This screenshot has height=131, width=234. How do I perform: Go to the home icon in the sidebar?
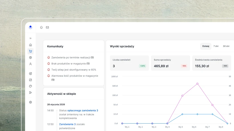pos(31,45)
